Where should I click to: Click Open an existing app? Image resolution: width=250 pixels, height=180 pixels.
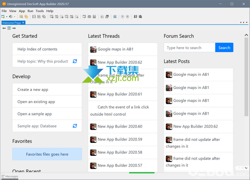coord(47,102)
